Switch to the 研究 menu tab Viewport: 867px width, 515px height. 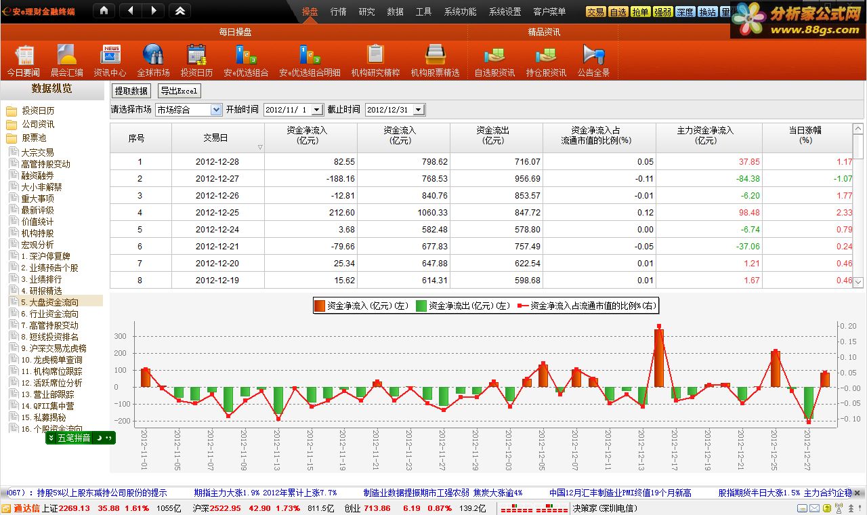click(366, 12)
